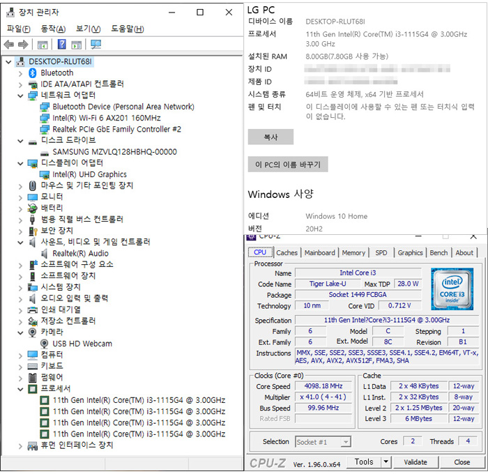Click the DESKTOP-RLUT68I computer root icon
488x474 pixels.
coord(20,61)
